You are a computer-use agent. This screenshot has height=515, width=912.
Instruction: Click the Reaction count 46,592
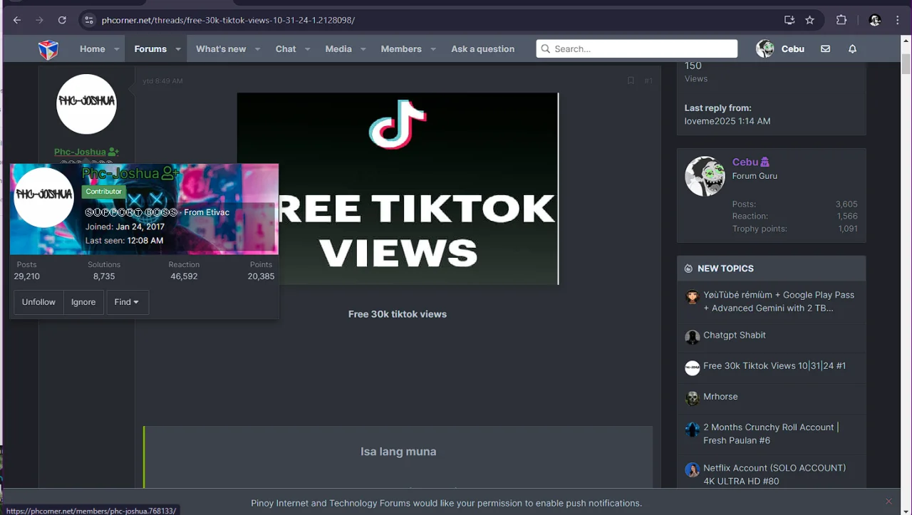[x=184, y=276]
